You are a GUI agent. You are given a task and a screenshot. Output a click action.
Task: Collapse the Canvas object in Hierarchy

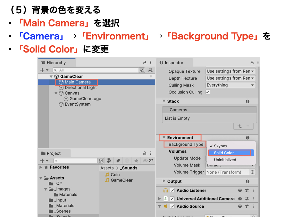pos(56,93)
